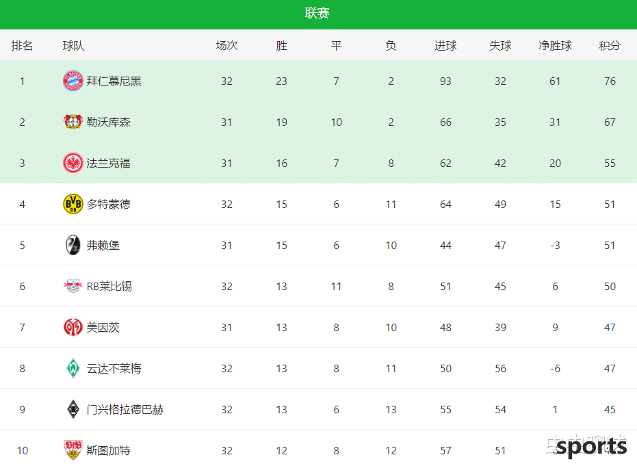
Task: Open the Eintracht Frankfurt eagle logo
Action: pyautogui.click(x=73, y=163)
